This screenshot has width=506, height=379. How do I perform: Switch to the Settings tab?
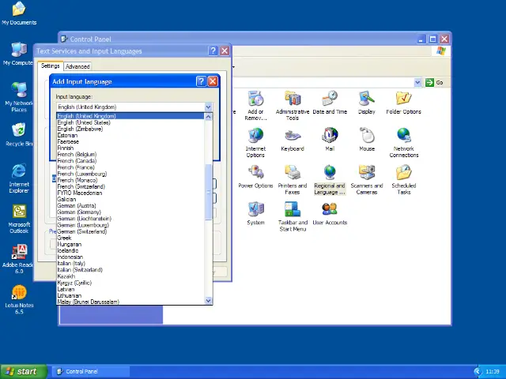click(x=51, y=66)
